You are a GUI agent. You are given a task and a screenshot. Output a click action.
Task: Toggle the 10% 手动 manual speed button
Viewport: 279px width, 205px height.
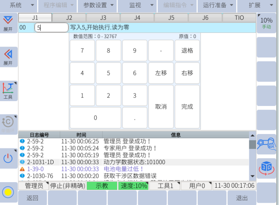[x=267, y=23]
